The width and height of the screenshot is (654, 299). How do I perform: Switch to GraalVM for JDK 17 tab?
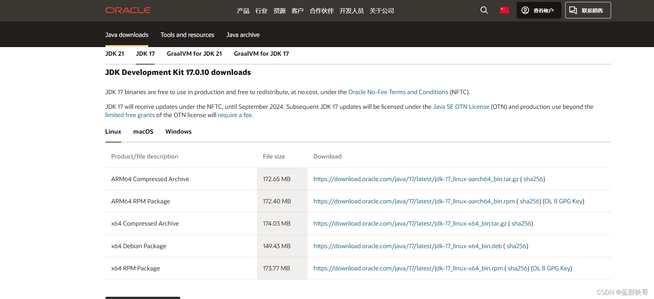click(262, 53)
